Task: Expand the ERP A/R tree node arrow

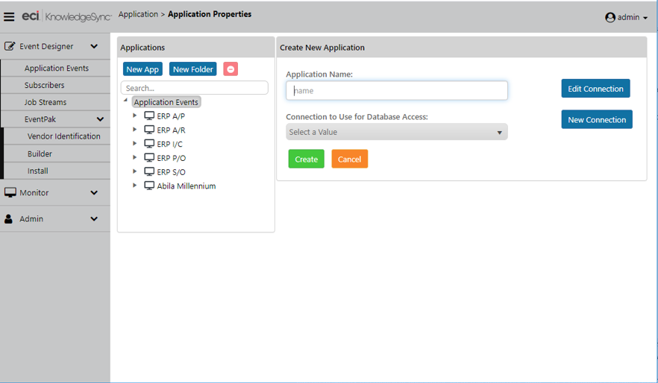Action: tap(135, 130)
